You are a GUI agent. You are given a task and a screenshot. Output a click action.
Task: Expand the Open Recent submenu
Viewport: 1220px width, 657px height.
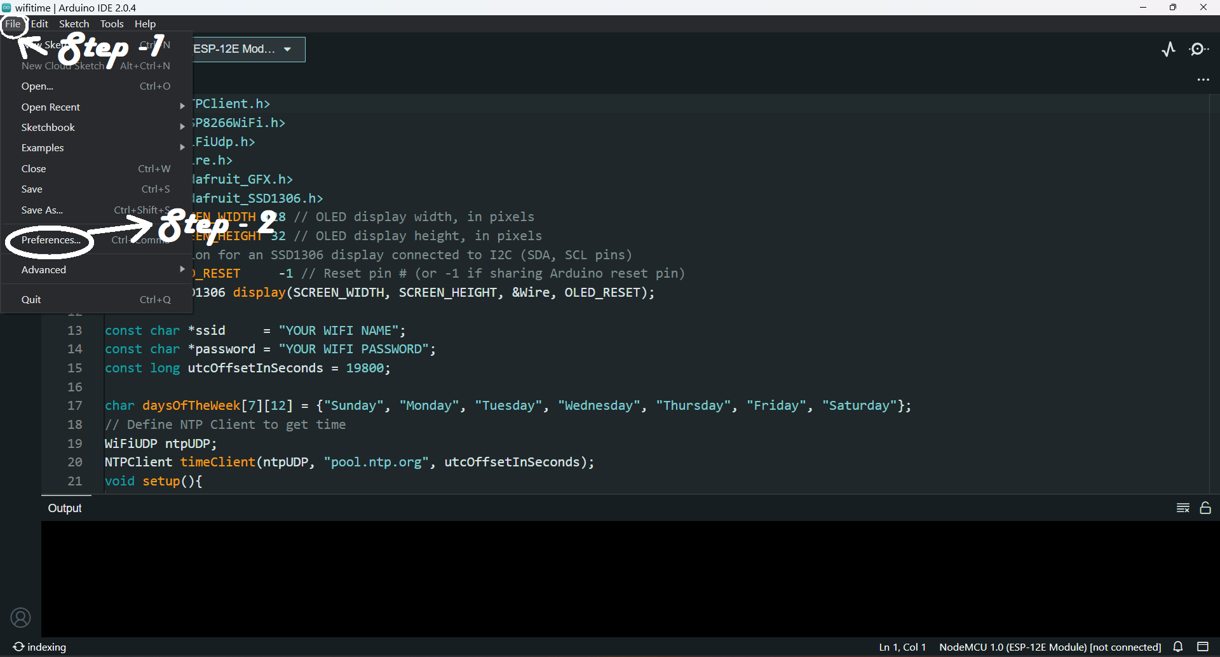click(97, 107)
